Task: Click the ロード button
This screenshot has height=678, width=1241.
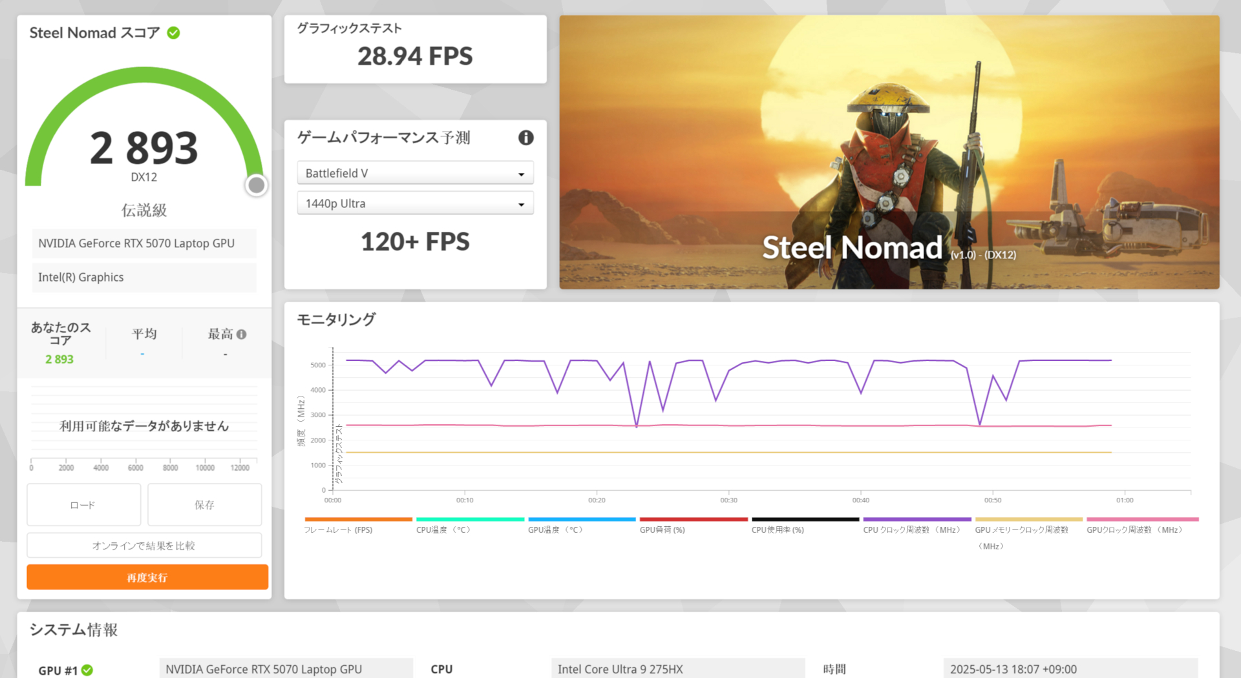Action: click(x=83, y=505)
